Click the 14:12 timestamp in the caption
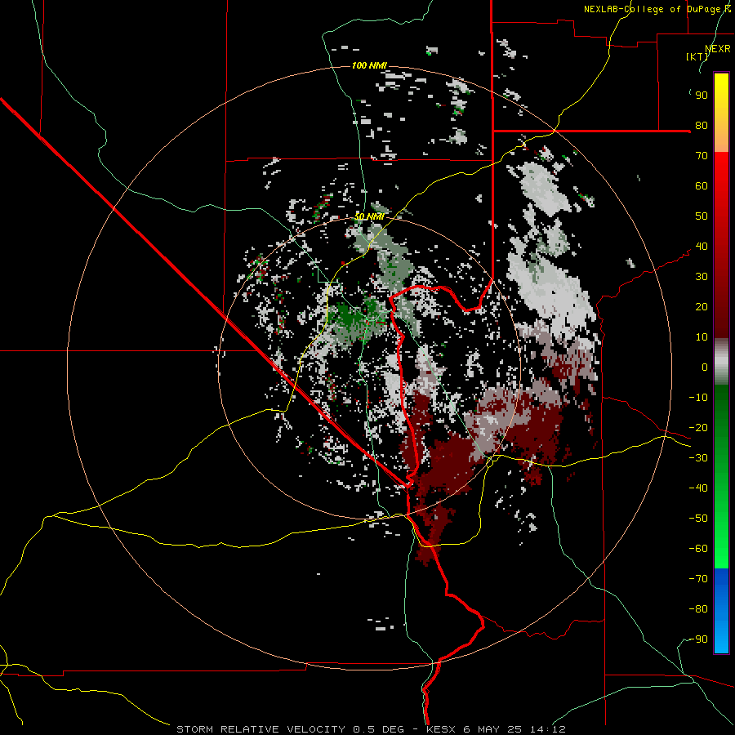The image size is (735, 735). click(548, 729)
